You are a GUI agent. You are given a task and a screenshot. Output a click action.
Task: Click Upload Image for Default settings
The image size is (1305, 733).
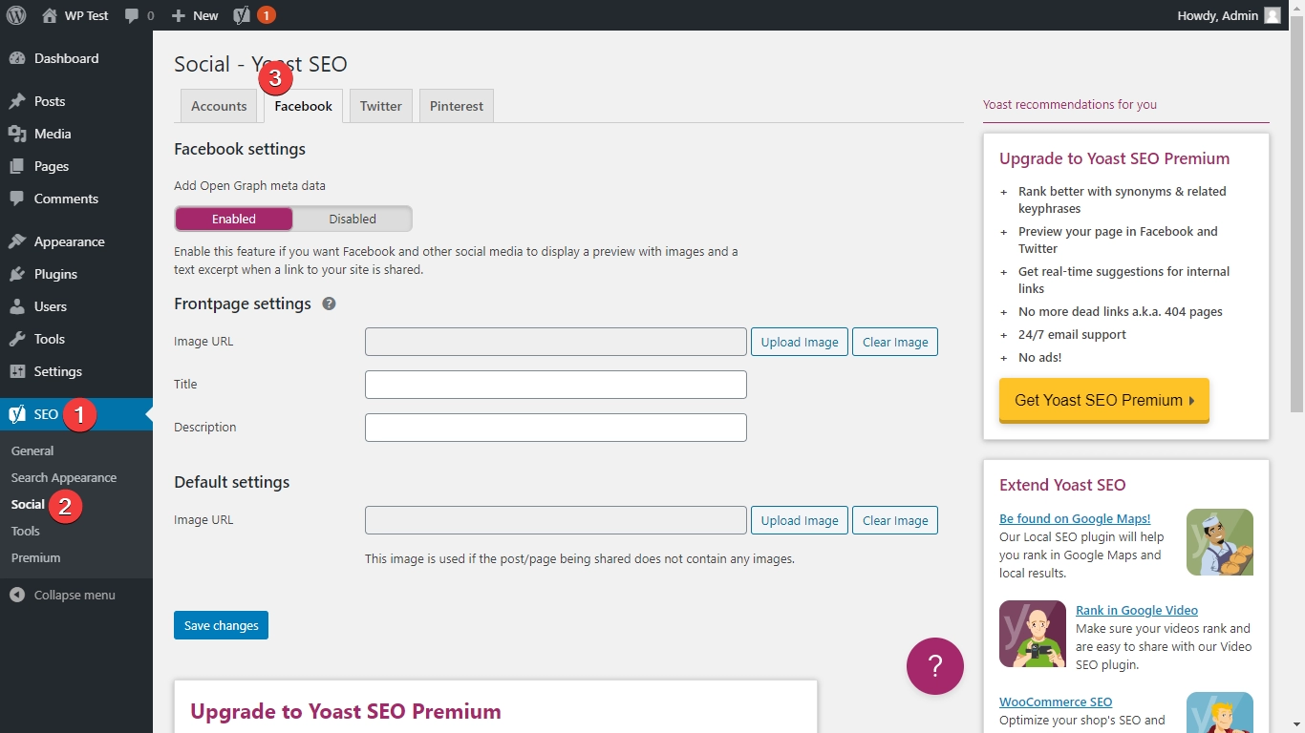pos(800,520)
